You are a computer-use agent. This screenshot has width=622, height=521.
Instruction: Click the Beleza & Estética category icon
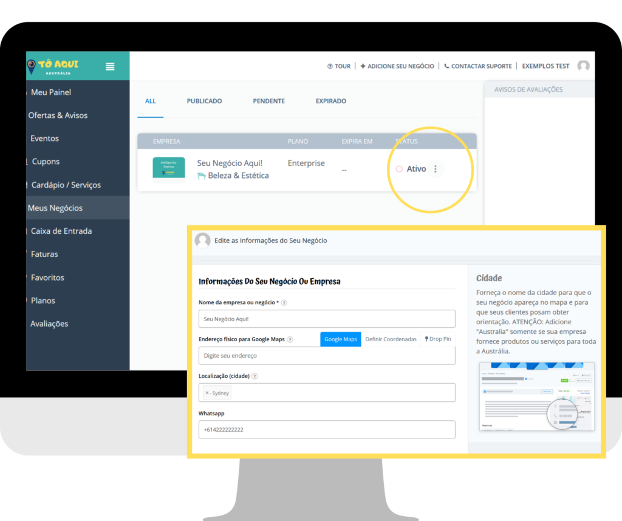[x=202, y=175]
